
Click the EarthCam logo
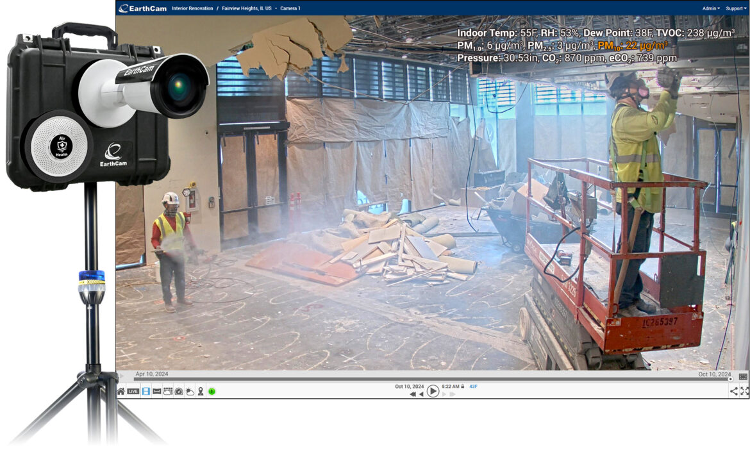pyautogui.click(x=142, y=8)
